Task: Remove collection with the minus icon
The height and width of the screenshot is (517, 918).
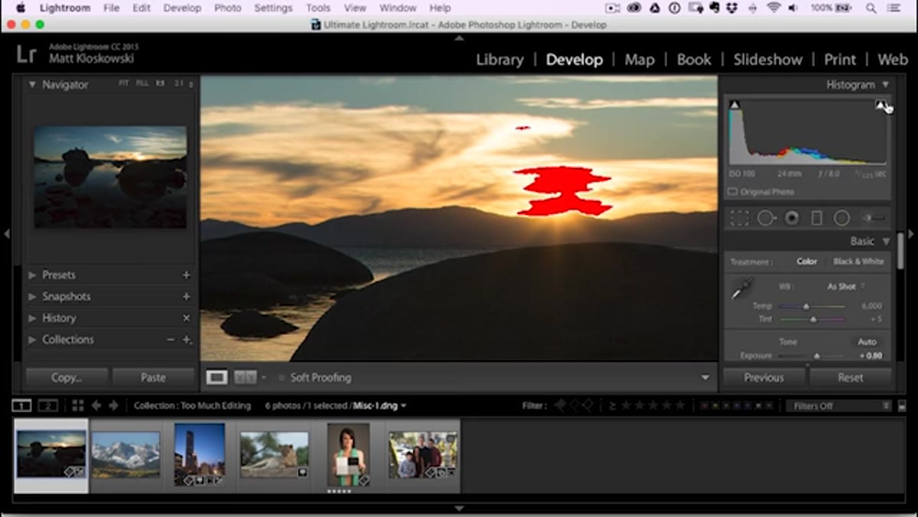Action: [x=171, y=340]
